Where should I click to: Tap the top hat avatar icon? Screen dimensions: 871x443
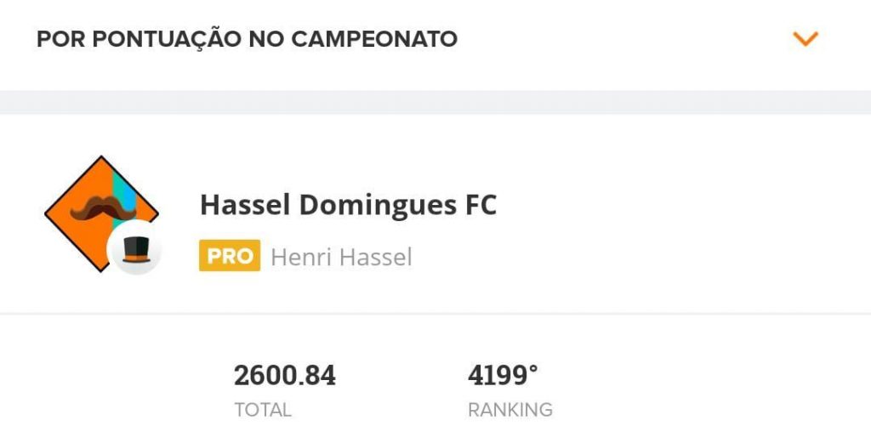(x=134, y=250)
